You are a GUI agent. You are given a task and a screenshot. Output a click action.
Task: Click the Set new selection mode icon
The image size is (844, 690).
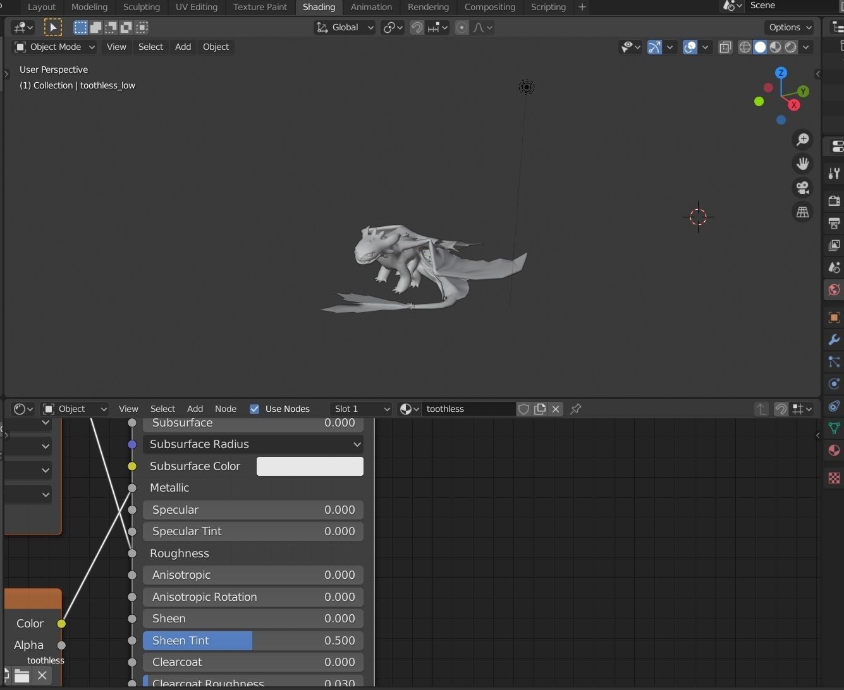point(80,27)
